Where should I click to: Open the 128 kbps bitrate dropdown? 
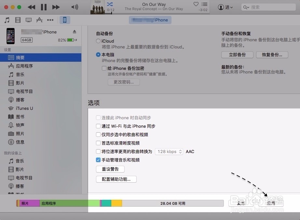coord(169,151)
